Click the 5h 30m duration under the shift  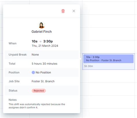[x=88, y=66]
